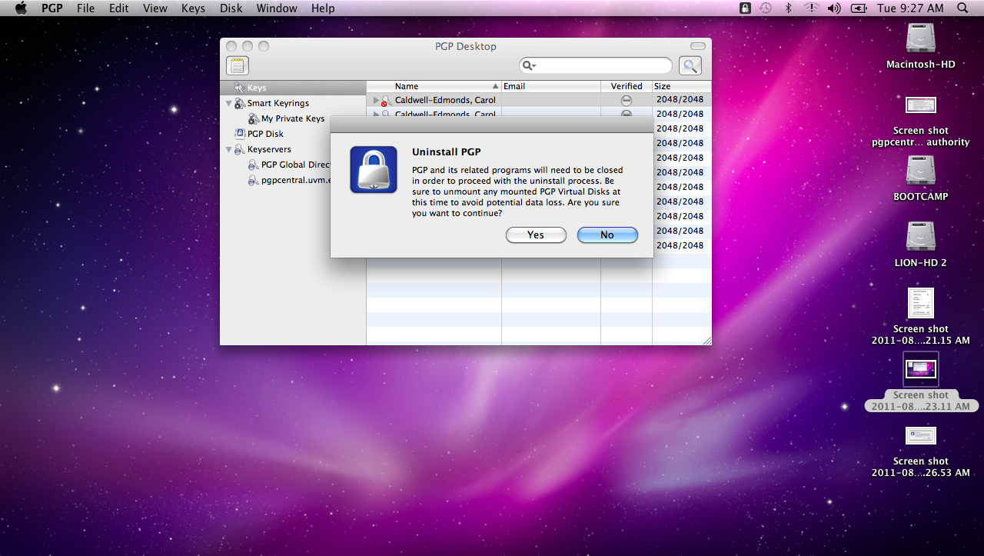Click the My Private Keys keyring icon
The image size is (984, 556).
[254, 118]
